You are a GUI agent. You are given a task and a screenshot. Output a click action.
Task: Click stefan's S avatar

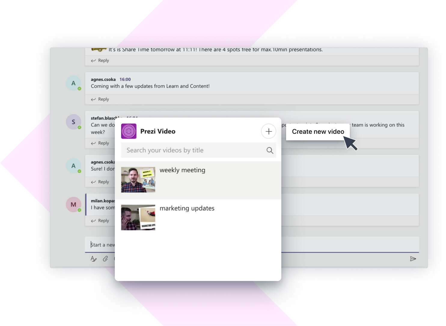click(x=73, y=122)
